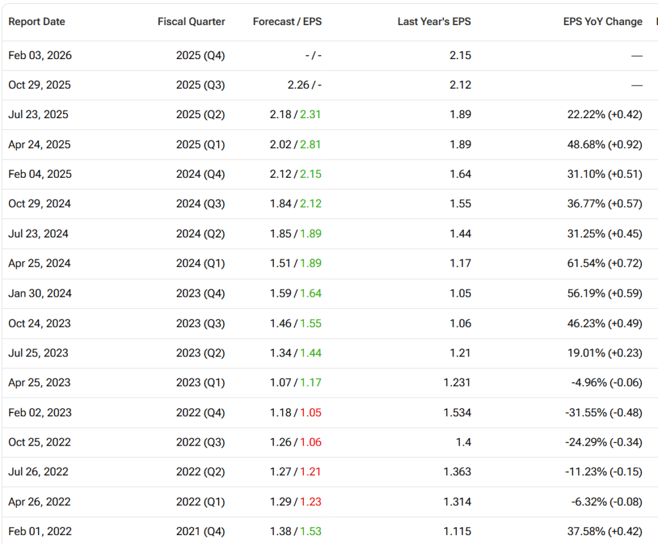Image resolution: width=658 pixels, height=544 pixels.
Task: Click the 1.231 last year's EPS value
Action: coord(457,383)
